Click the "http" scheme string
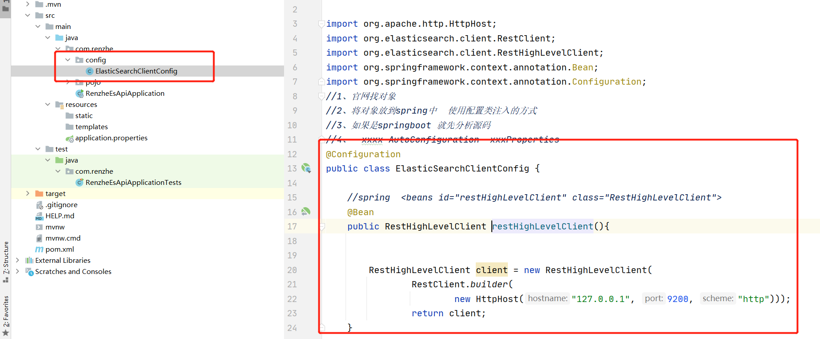Screen dimensions: 820x339 [x=754, y=299]
